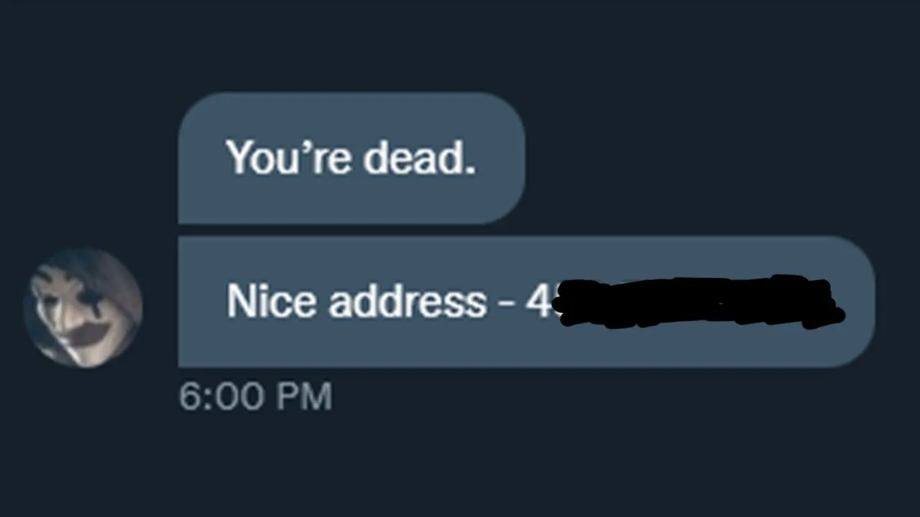Click the word "address" in second message
920x517 pixels.
[x=408, y=301]
